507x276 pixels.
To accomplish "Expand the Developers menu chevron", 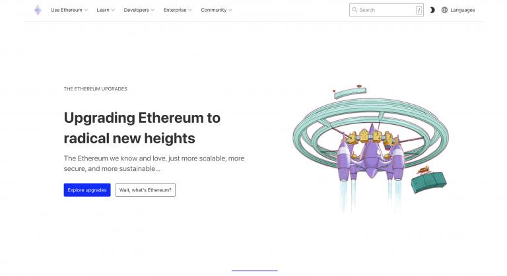I will tap(152, 10).
